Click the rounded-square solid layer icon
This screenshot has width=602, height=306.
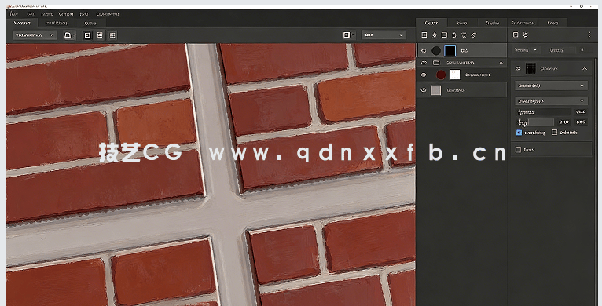(x=444, y=35)
